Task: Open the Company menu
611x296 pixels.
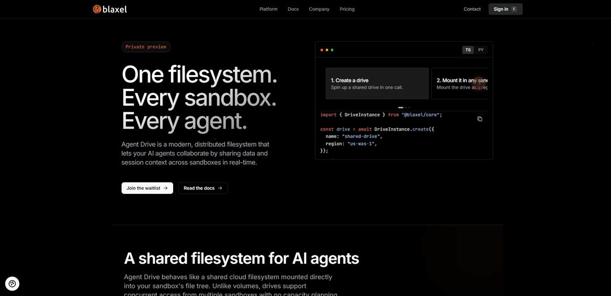Action: coord(319,9)
